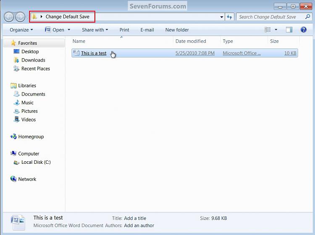Click in the Search Change Default Save box
315x235 pixels.
pyautogui.click(x=270, y=17)
